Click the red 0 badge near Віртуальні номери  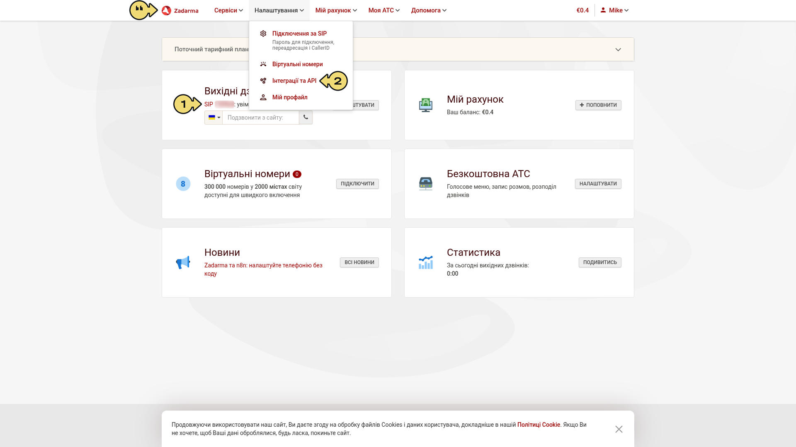297,174
